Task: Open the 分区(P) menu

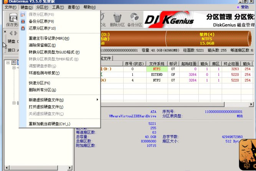Action: (x=42, y=7)
